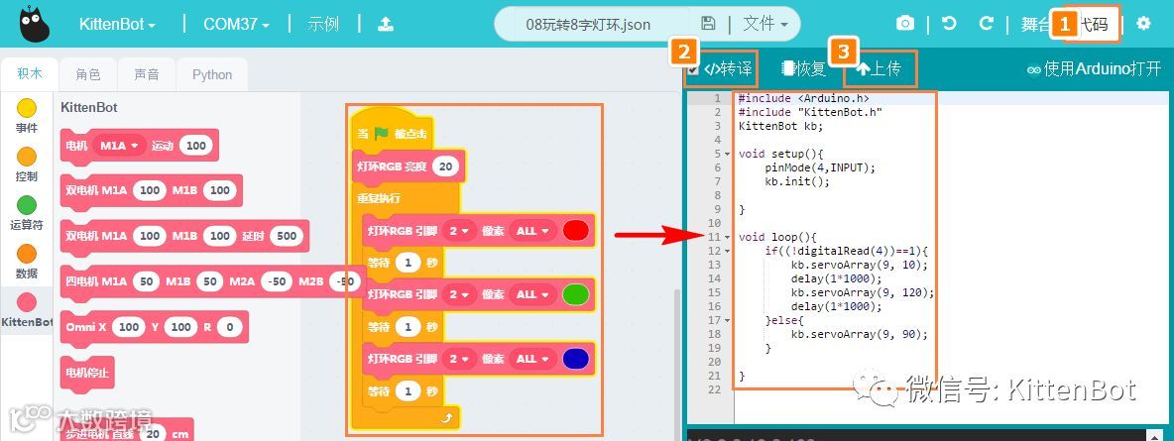The height and width of the screenshot is (441, 1174).
Task: Open the 示例 examples menu
Action: pyautogui.click(x=322, y=24)
